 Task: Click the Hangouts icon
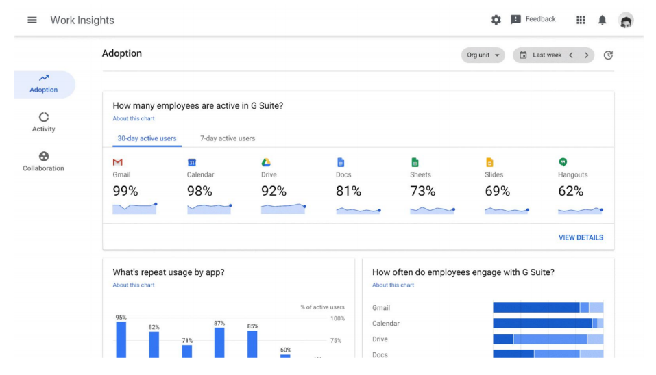(563, 162)
